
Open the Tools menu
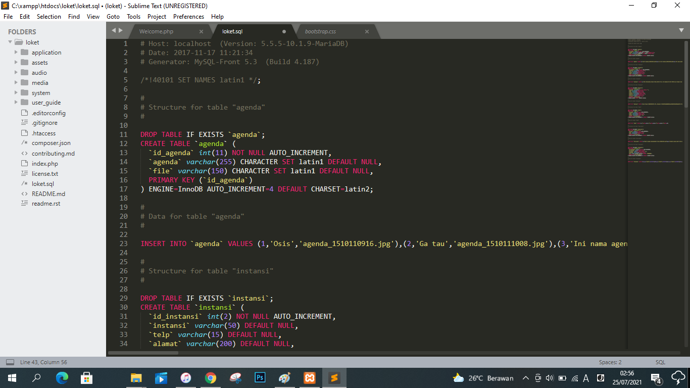(133, 17)
